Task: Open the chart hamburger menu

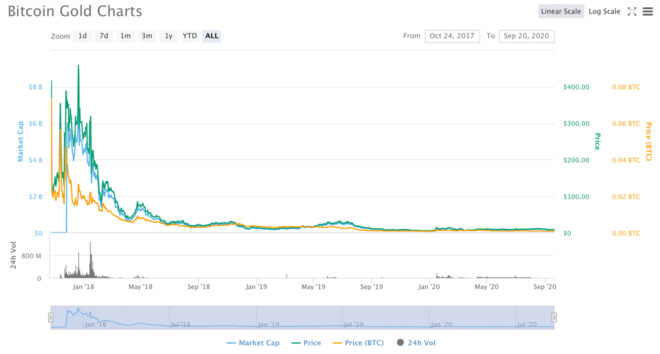Action: (648, 12)
